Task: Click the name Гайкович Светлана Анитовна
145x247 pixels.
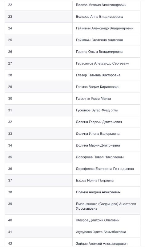Action: (x=99, y=40)
